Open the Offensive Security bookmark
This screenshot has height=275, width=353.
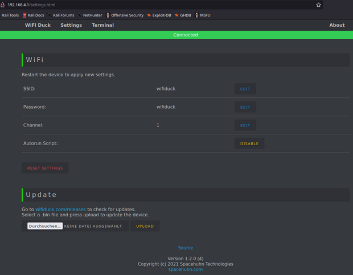click(124, 15)
